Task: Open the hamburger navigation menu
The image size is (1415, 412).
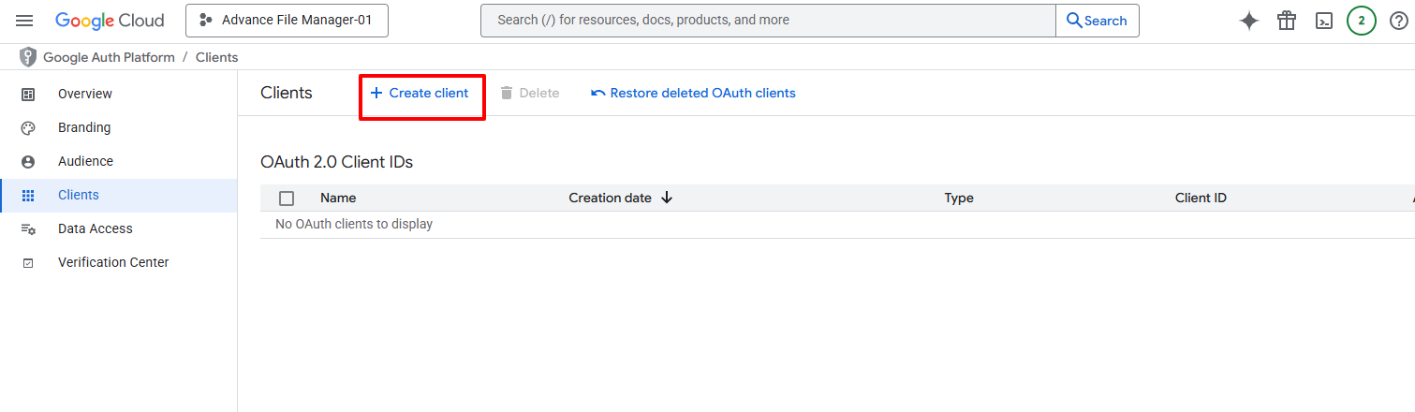Action: point(25,21)
